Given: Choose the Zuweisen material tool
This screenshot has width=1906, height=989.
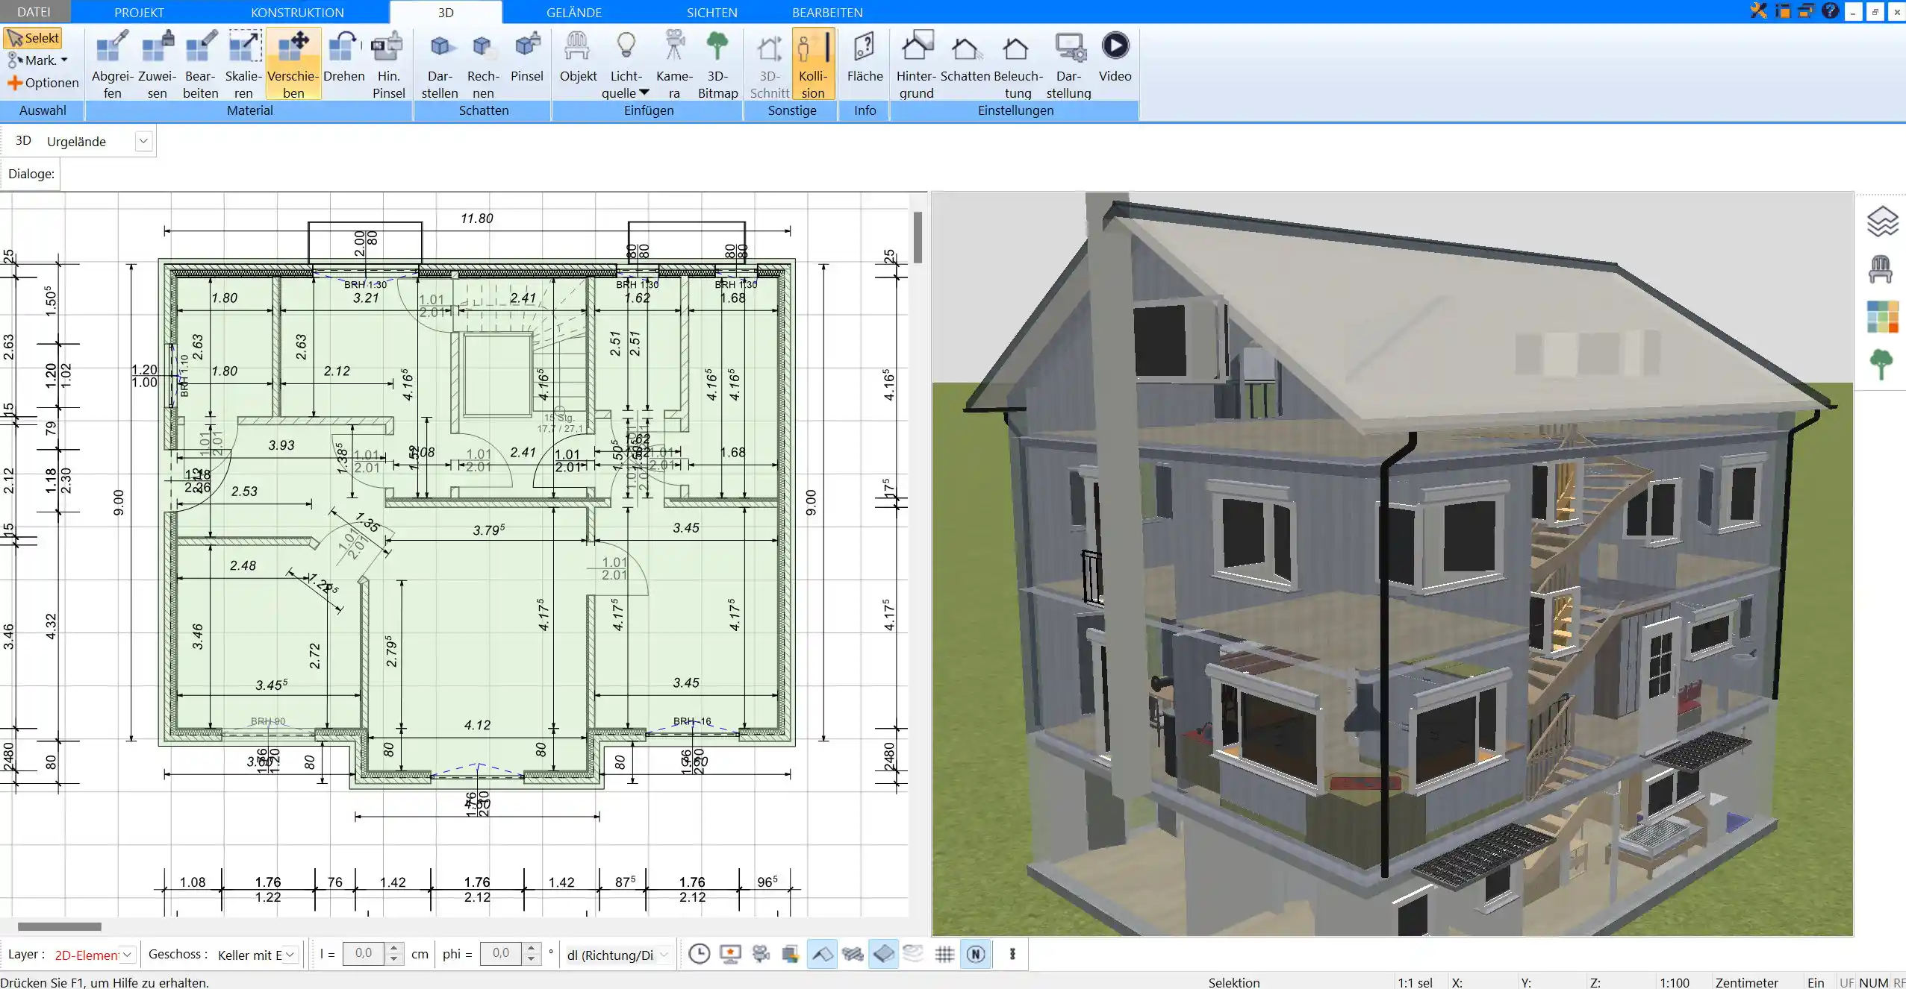Looking at the screenshot, I should [x=157, y=64].
